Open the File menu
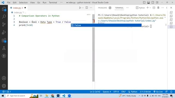Viewport: 175px width, 98px height. point(8,2)
